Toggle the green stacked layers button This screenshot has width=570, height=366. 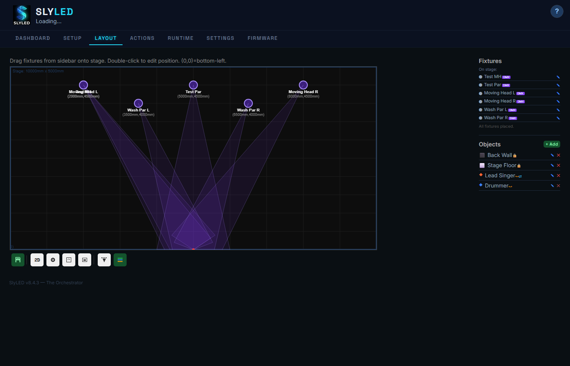(x=120, y=260)
